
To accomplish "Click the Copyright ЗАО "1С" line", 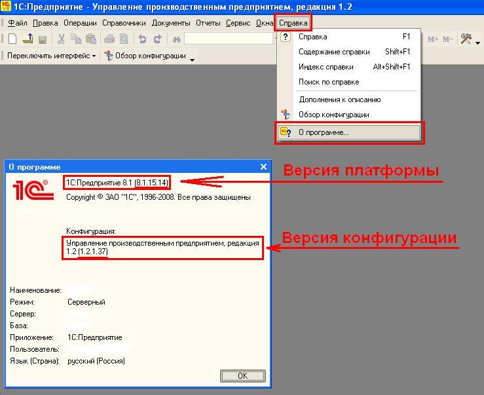I will 158,197.
